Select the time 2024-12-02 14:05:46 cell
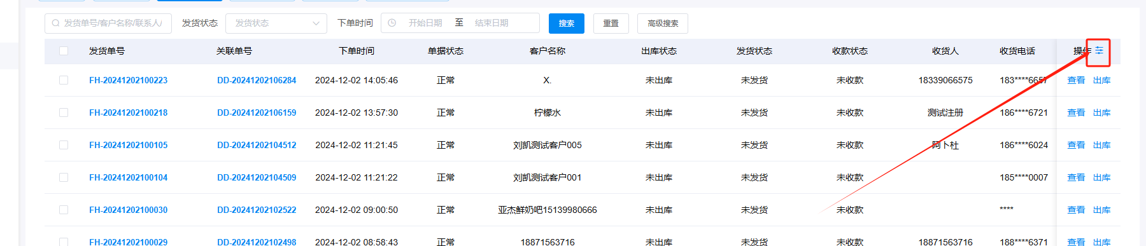Viewport: 1146px width, 246px height. pyautogui.click(x=357, y=80)
